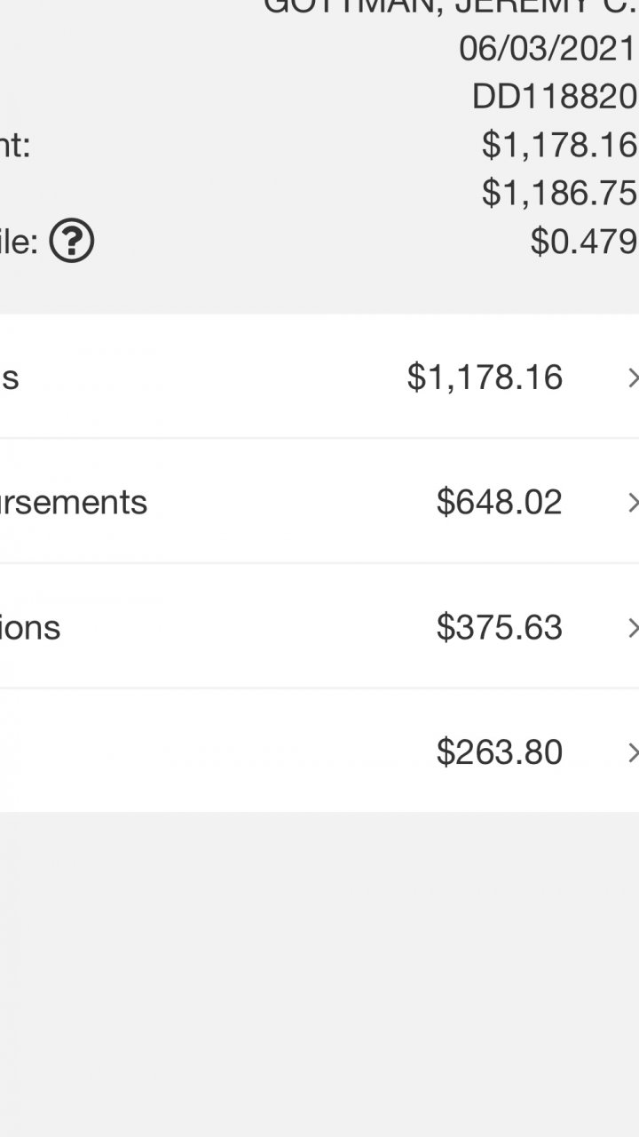Select the DD118820 reference number
This screenshot has width=639, height=1137.
(x=555, y=98)
